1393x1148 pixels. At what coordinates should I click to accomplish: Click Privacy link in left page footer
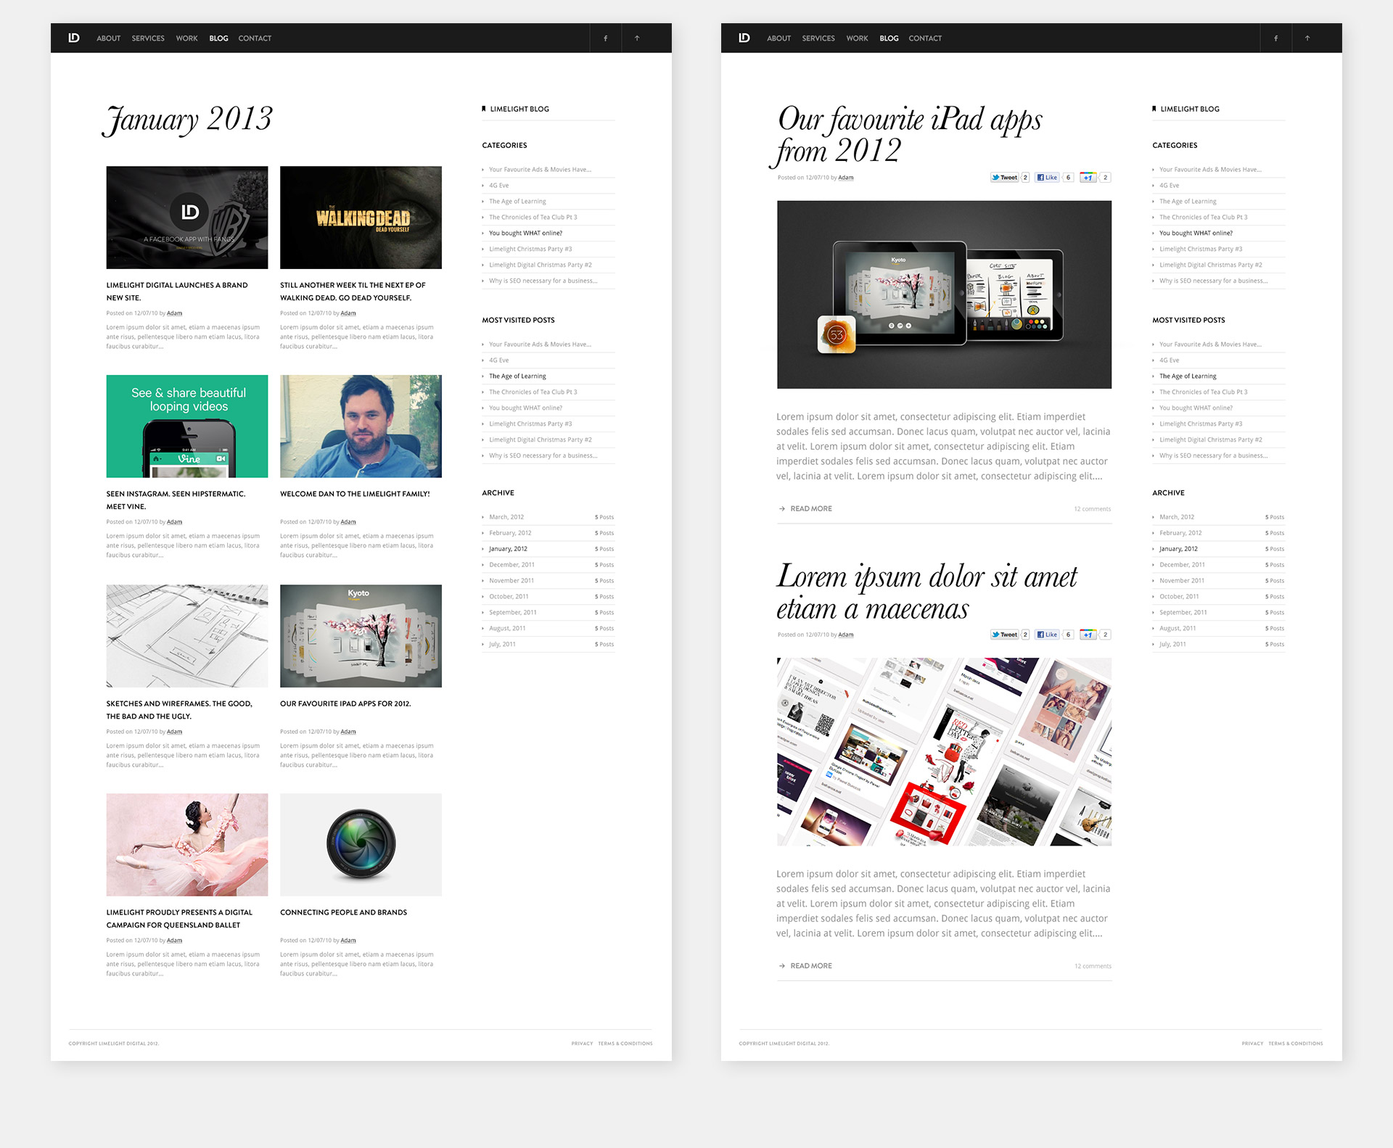coord(582,1044)
